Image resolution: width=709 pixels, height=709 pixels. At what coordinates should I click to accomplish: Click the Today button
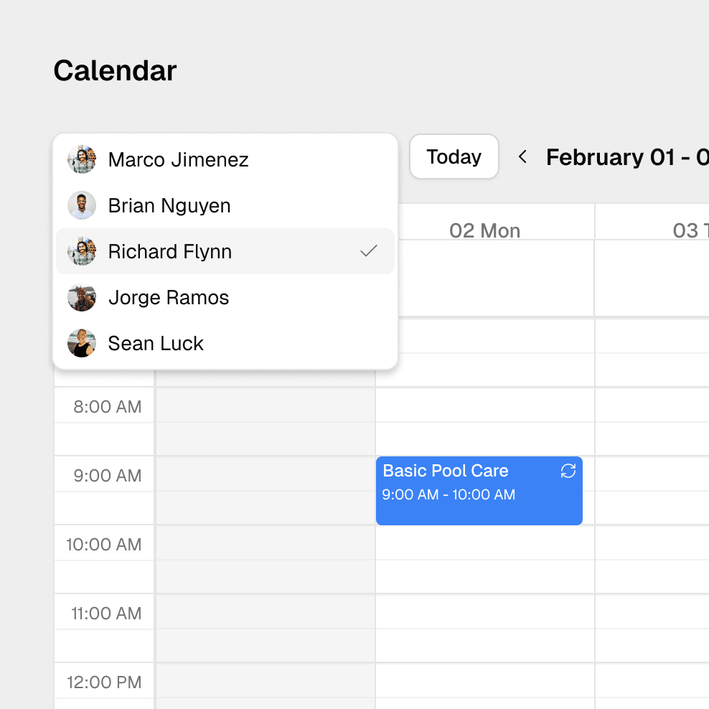(454, 156)
